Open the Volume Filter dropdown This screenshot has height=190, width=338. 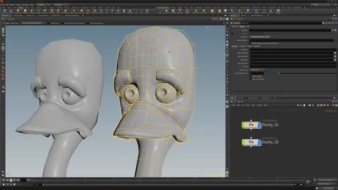(x=258, y=70)
